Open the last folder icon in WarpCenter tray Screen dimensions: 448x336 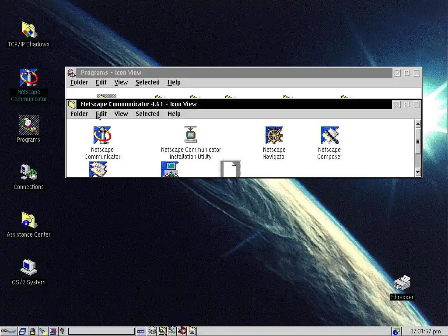tap(192, 331)
